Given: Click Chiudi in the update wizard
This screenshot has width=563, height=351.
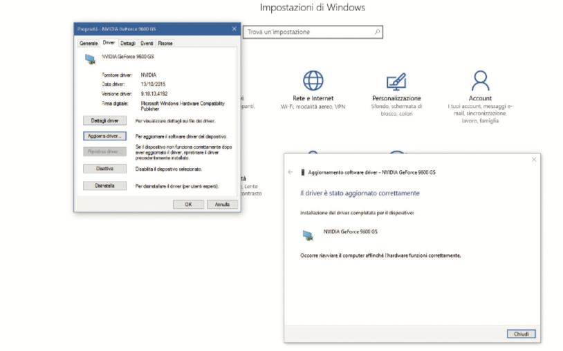Looking at the screenshot, I should pyautogui.click(x=521, y=334).
